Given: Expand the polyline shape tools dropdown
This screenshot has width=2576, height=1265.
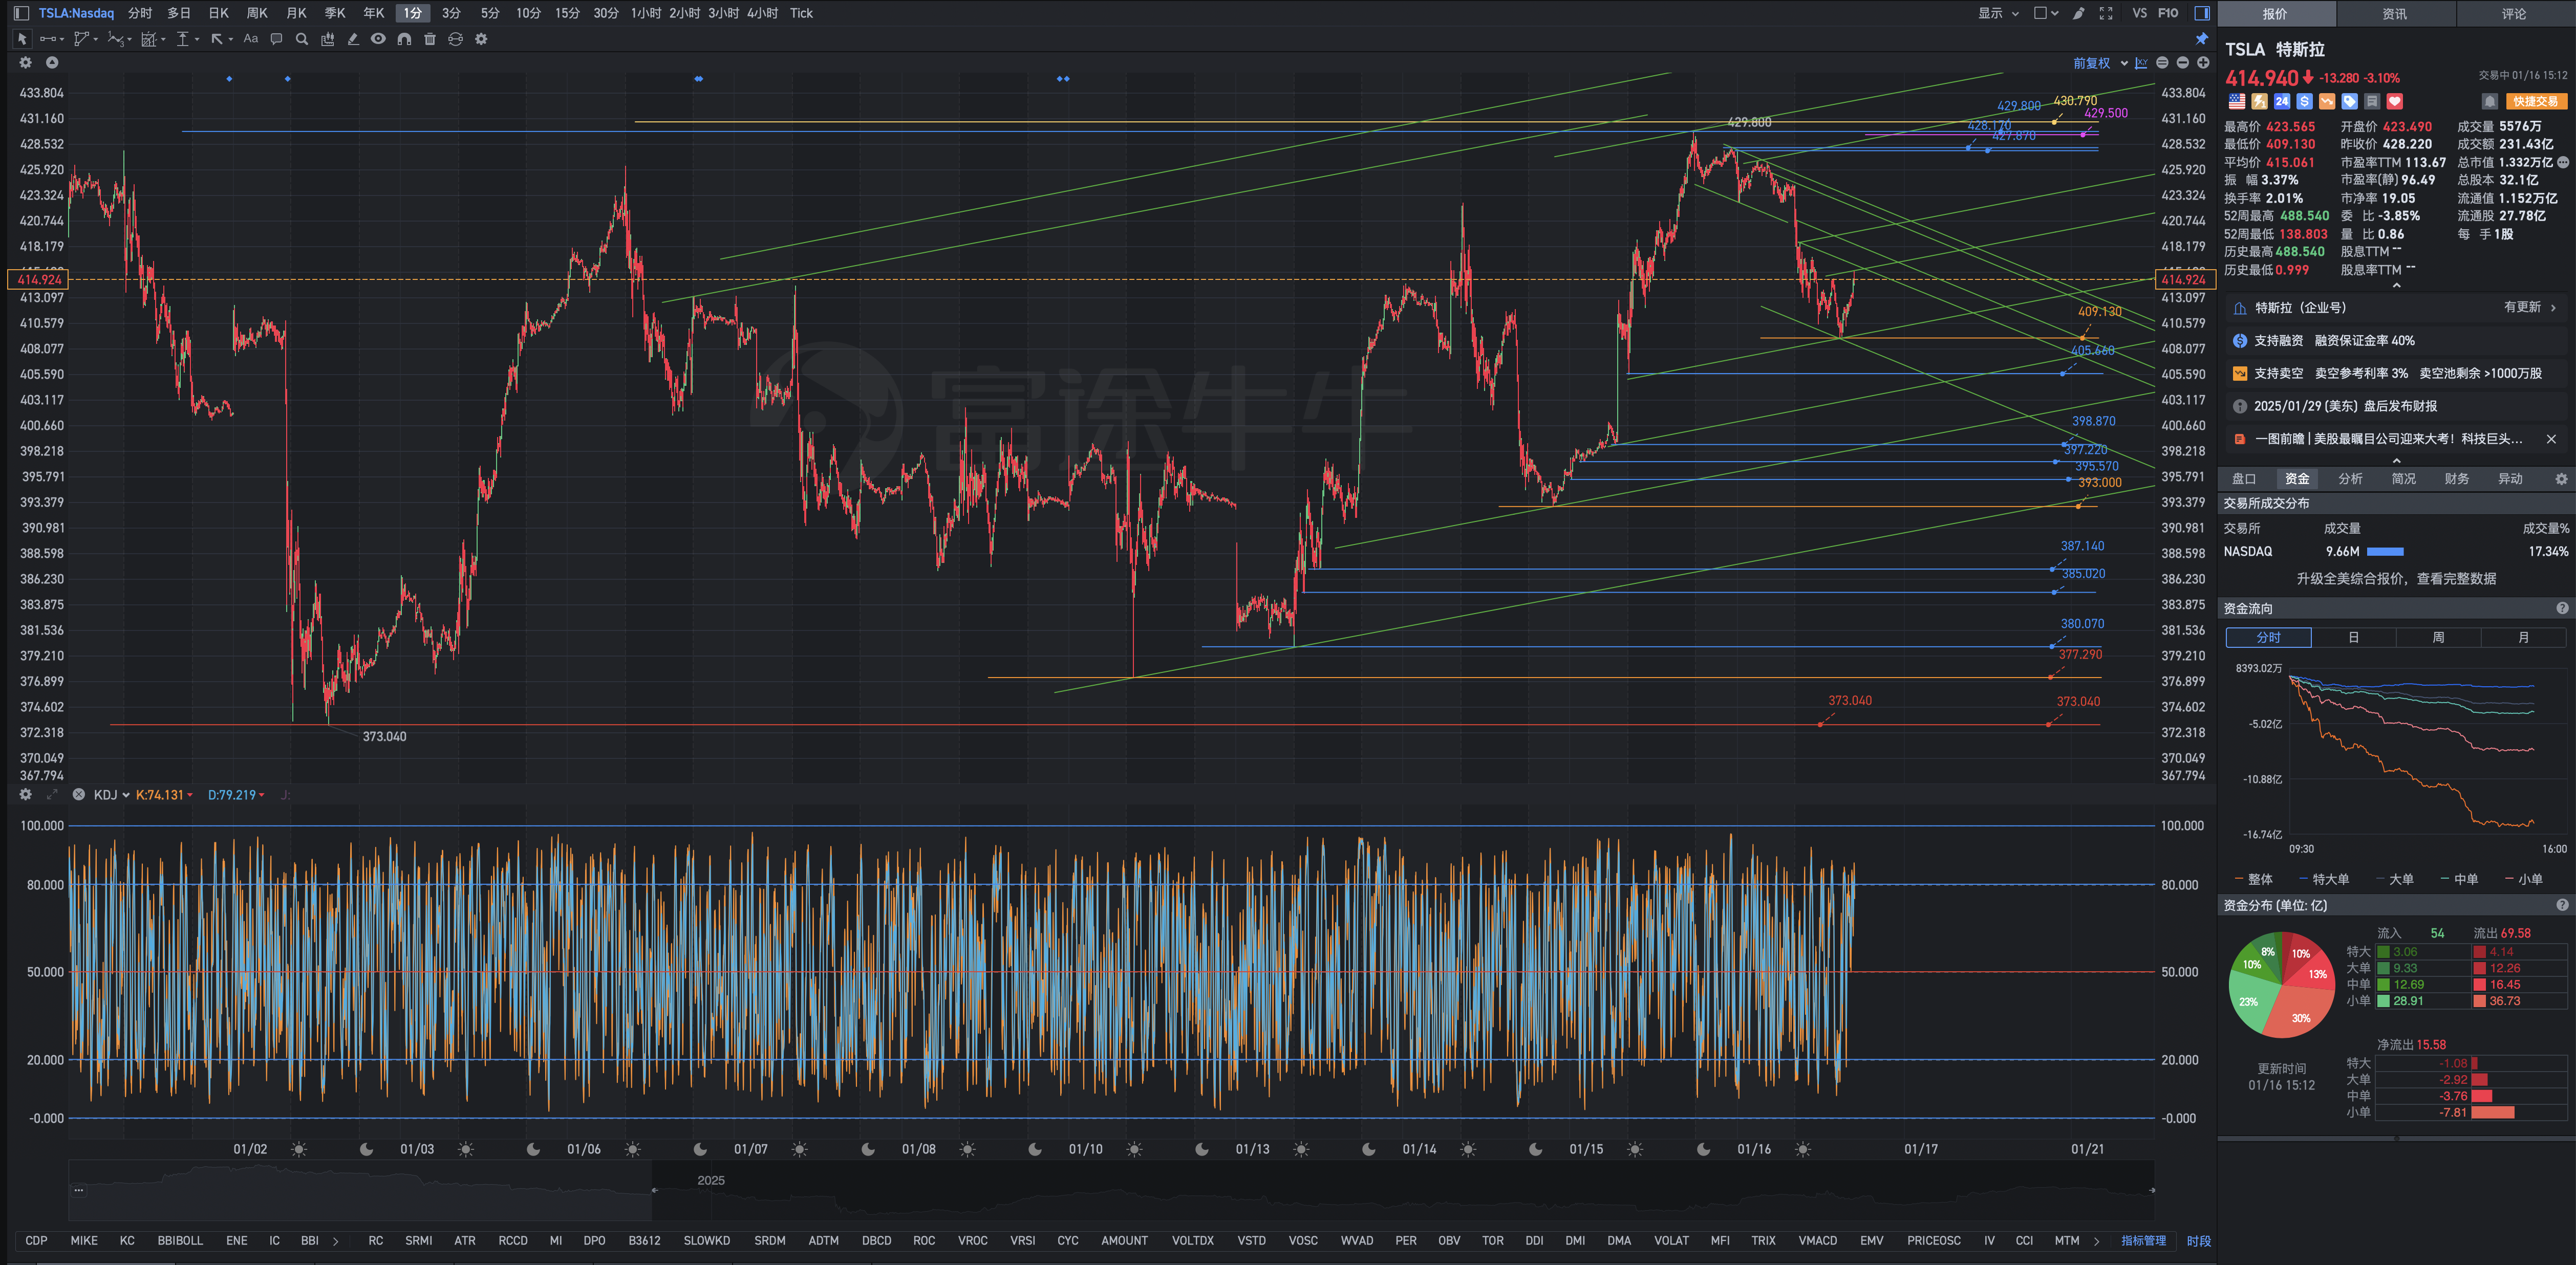Looking at the screenshot, I should coord(96,40).
